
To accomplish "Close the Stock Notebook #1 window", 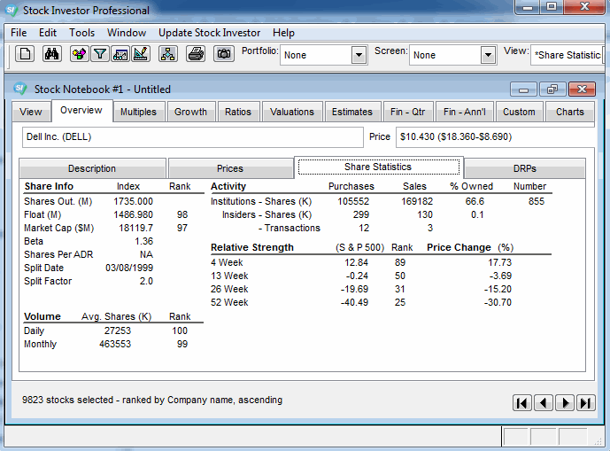I will [x=582, y=89].
